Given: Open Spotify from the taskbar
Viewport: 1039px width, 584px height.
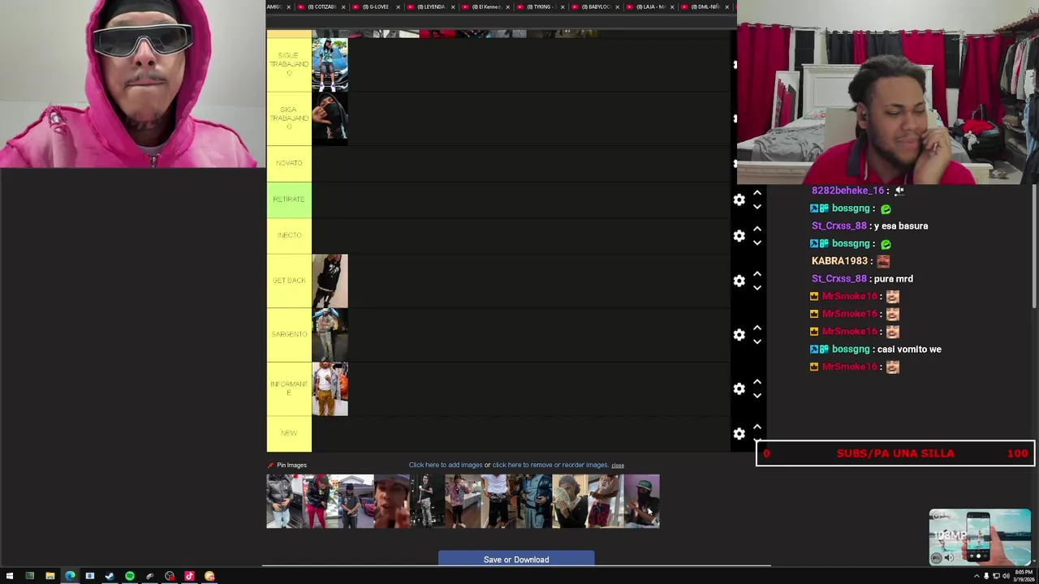Looking at the screenshot, I should pyautogui.click(x=130, y=576).
